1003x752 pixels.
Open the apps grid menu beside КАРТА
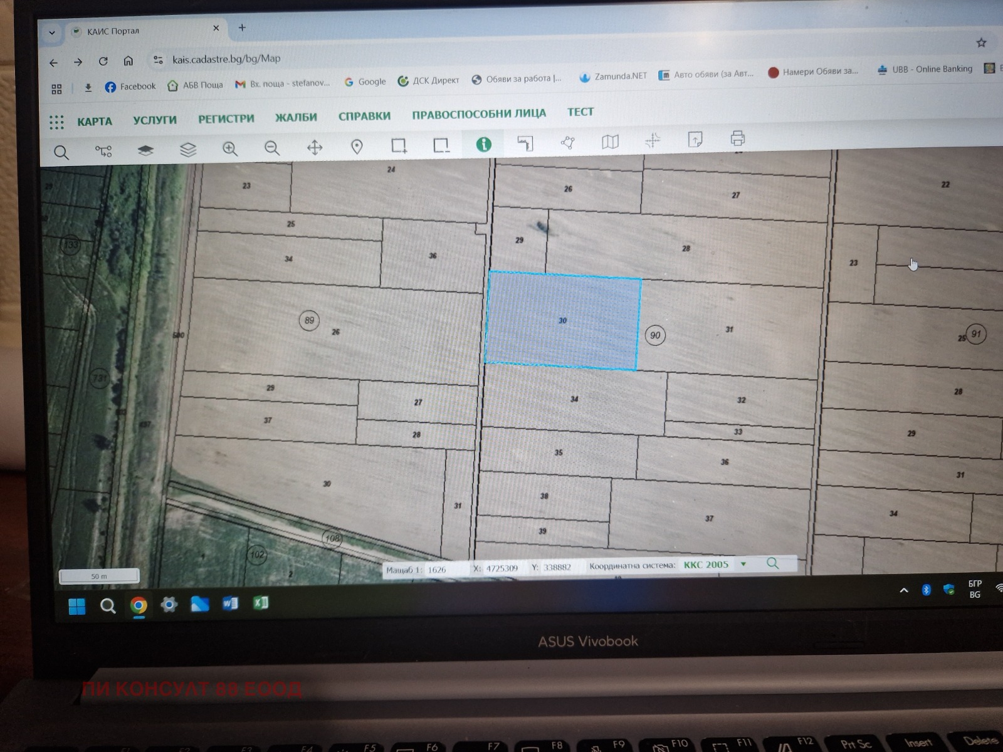[x=56, y=122]
